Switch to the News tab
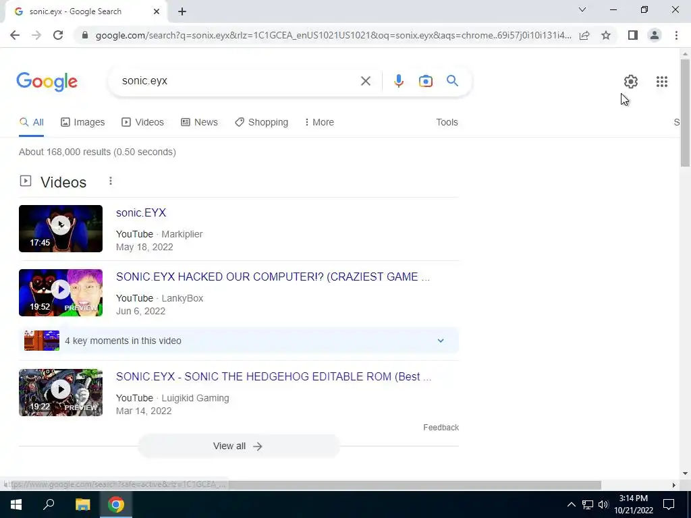Screen dimensions: 691x518 (199, 123)
